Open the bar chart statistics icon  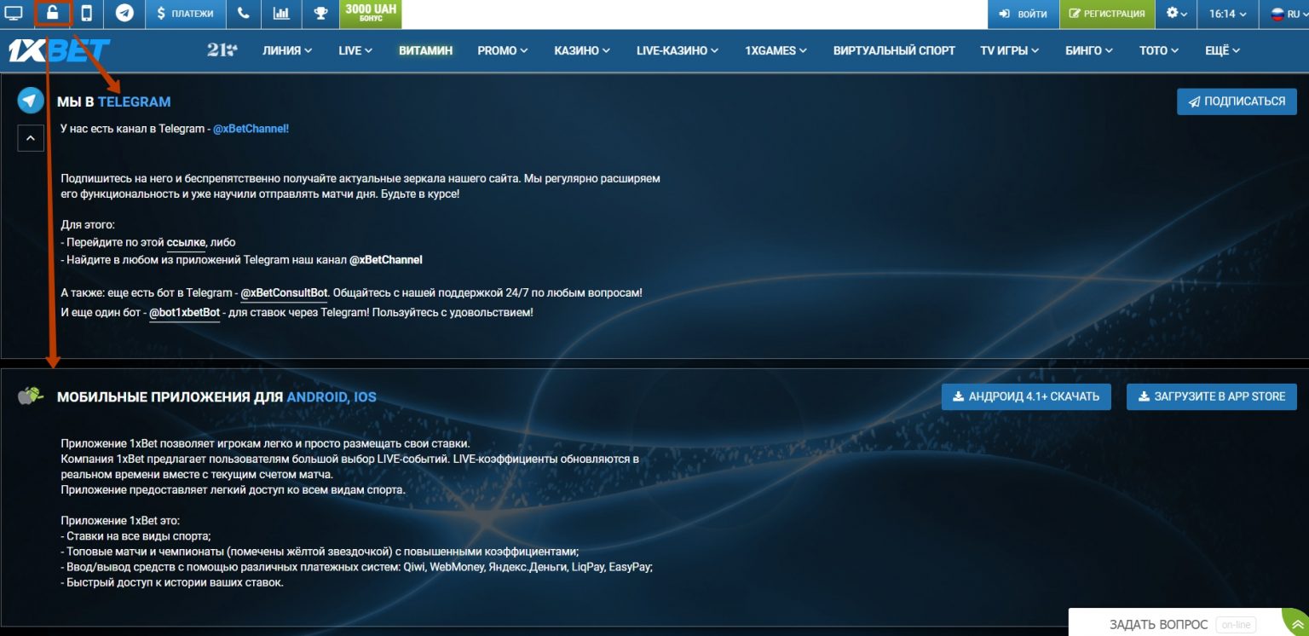click(281, 14)
